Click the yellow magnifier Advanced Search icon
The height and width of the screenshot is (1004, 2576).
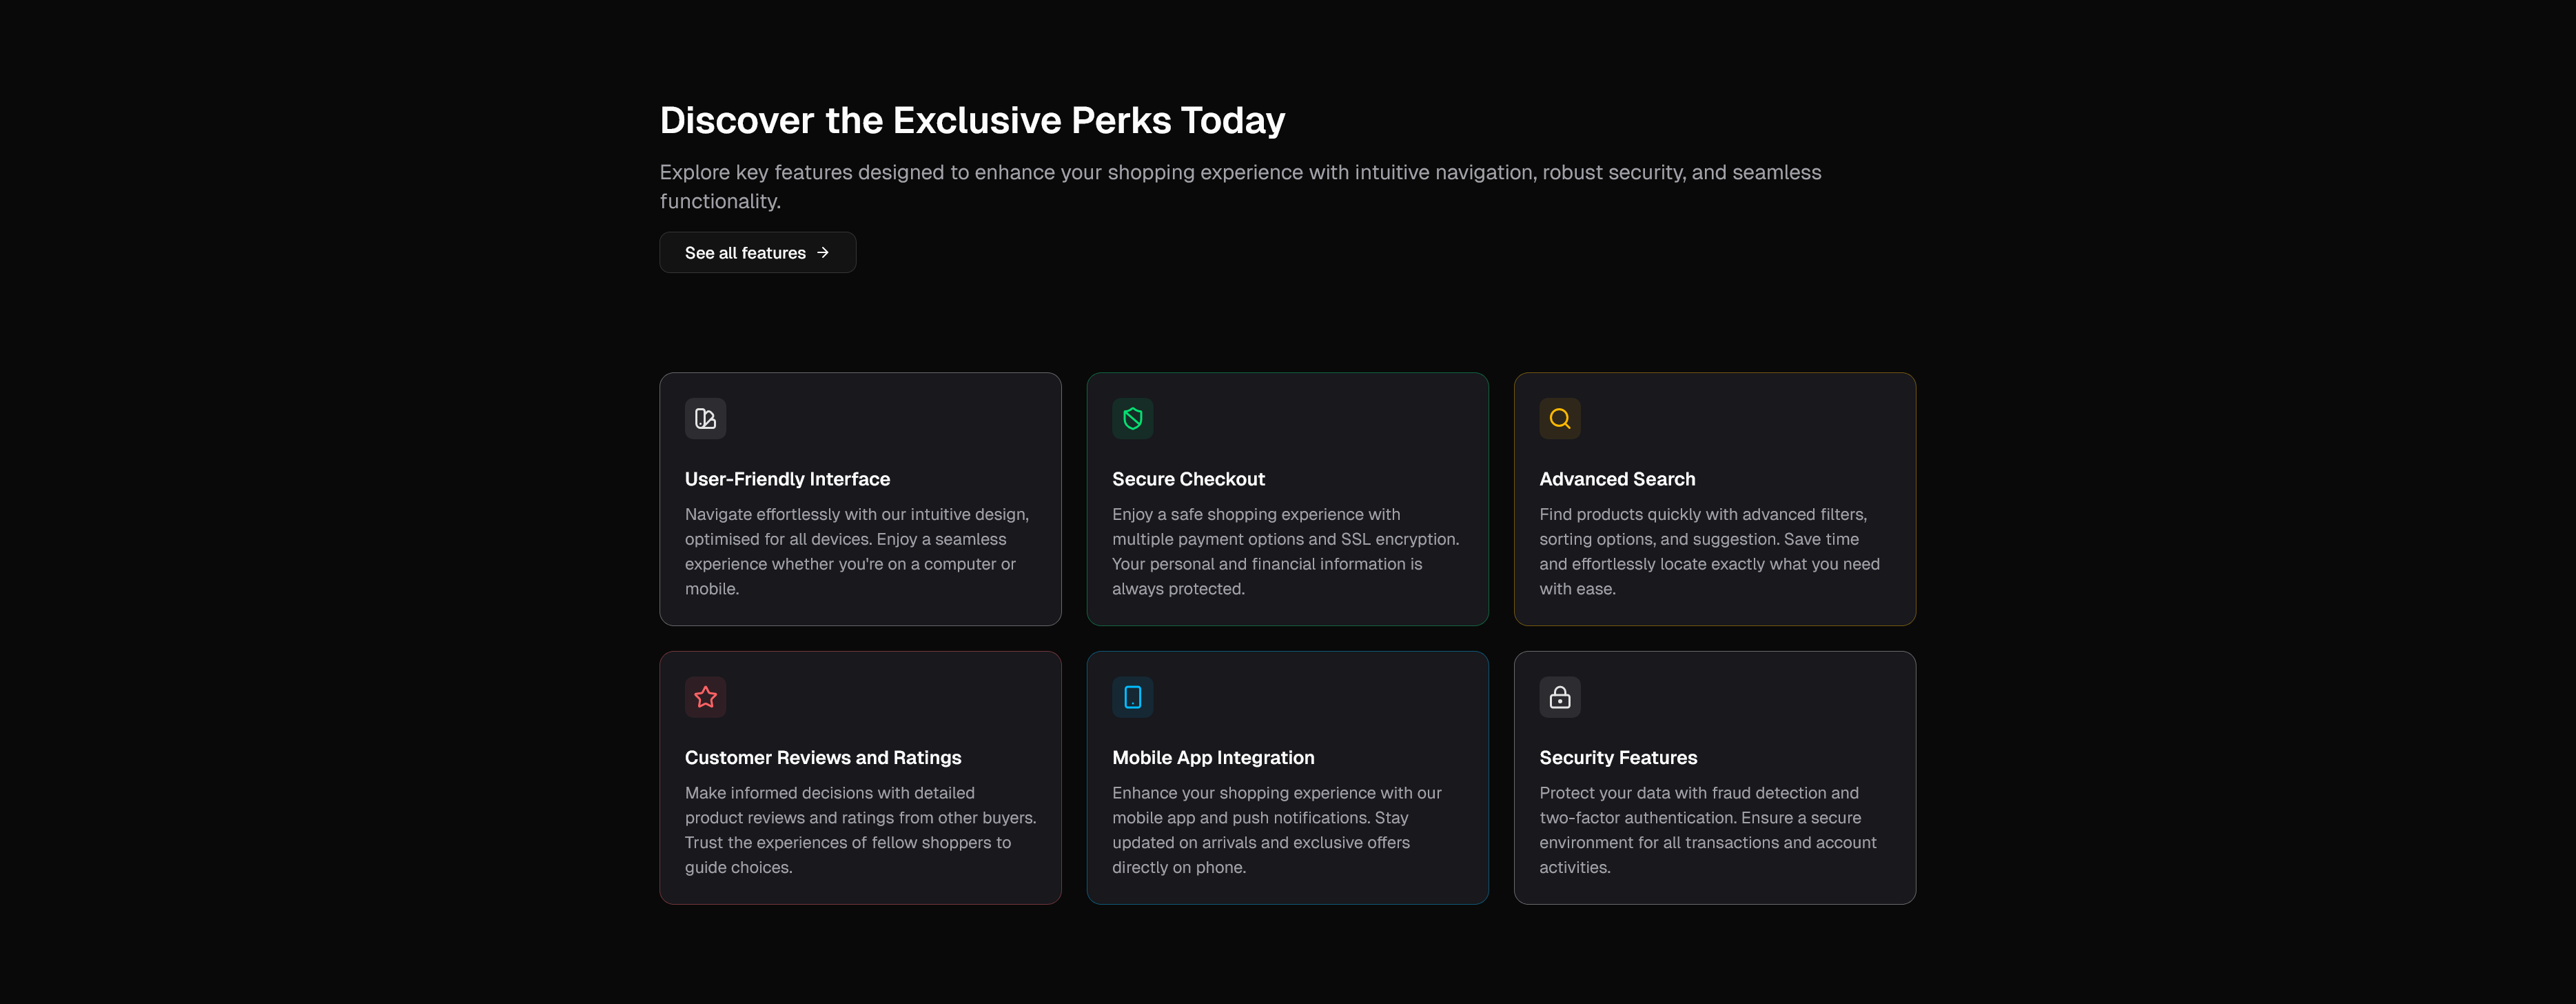click(1559, 419)
